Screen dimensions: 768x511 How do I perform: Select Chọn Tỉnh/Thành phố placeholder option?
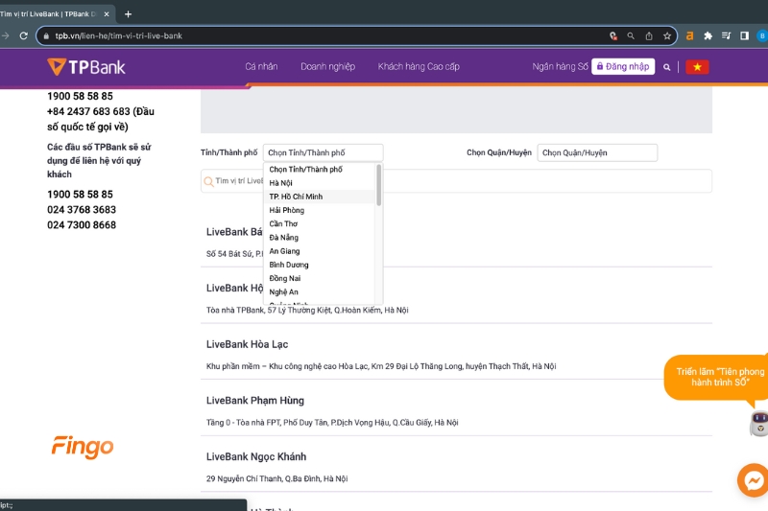(x=320, y=169)
